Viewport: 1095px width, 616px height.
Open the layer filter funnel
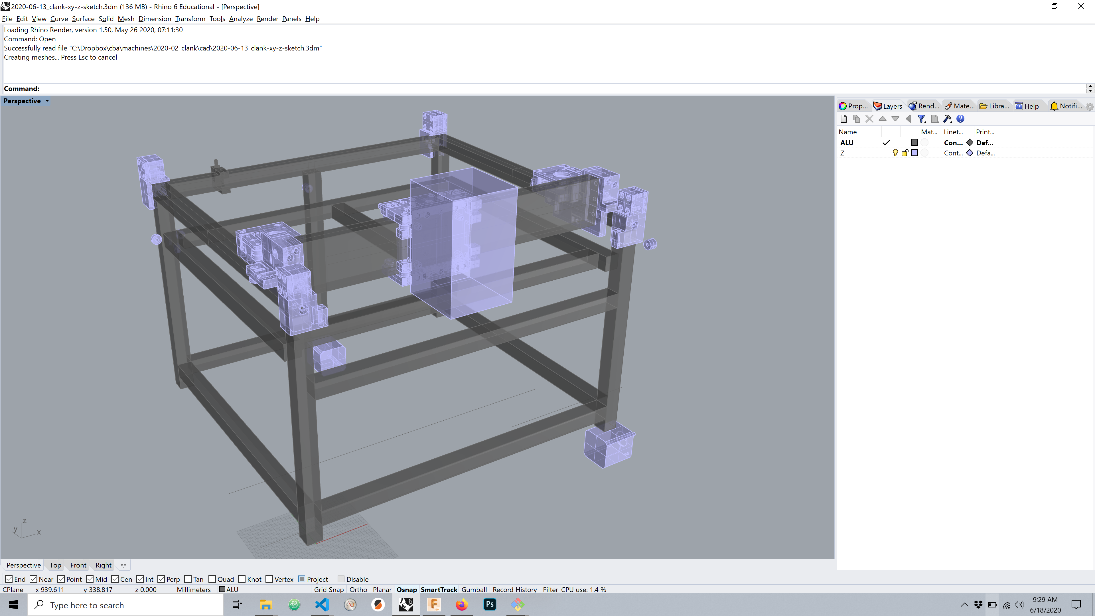click(x=921, y=119)
